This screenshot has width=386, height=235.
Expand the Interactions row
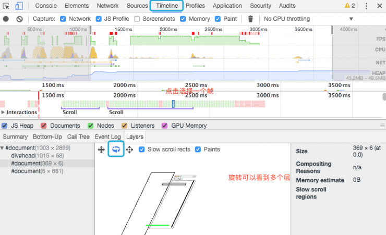click(4, 112)
